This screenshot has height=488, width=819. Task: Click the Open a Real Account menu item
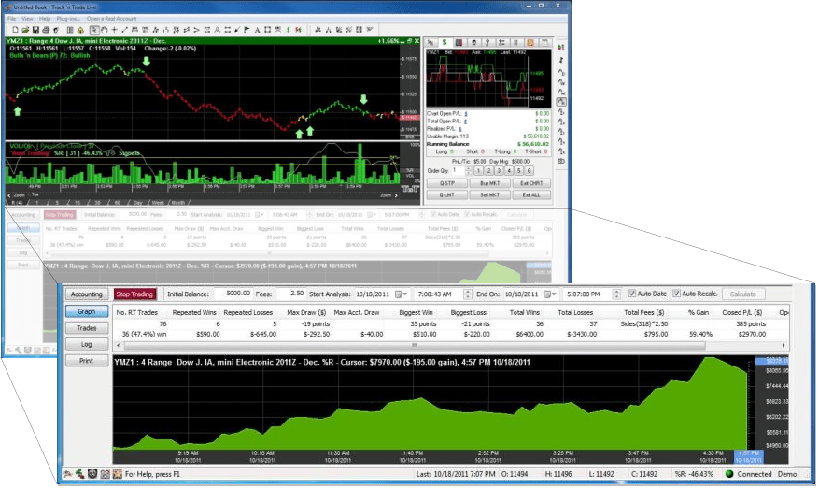click(x=111, y=19)
